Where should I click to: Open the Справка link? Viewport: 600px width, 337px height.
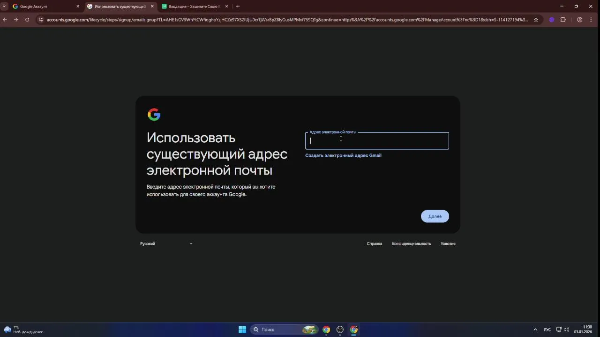375,243
